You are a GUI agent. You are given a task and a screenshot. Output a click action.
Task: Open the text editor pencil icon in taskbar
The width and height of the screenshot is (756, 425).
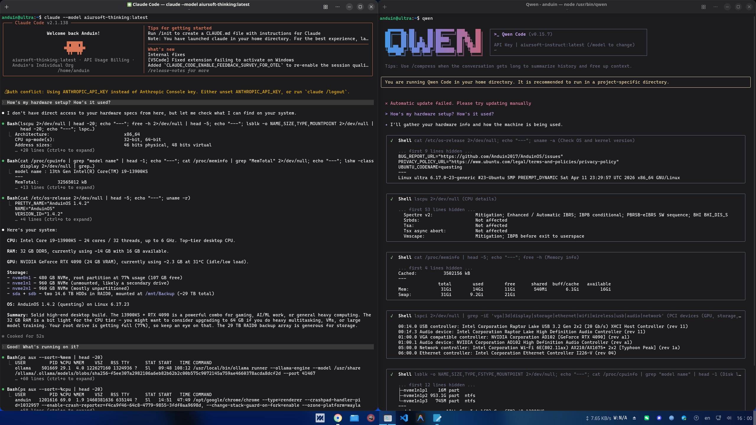pos(437,418)
